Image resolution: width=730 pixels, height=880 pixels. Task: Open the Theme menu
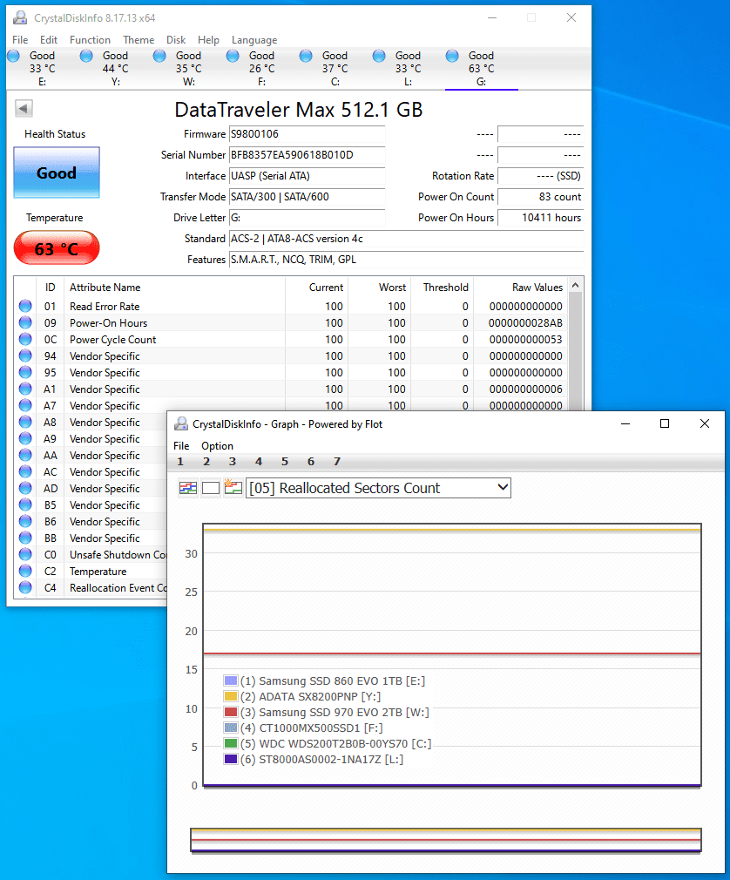point(139,40)
